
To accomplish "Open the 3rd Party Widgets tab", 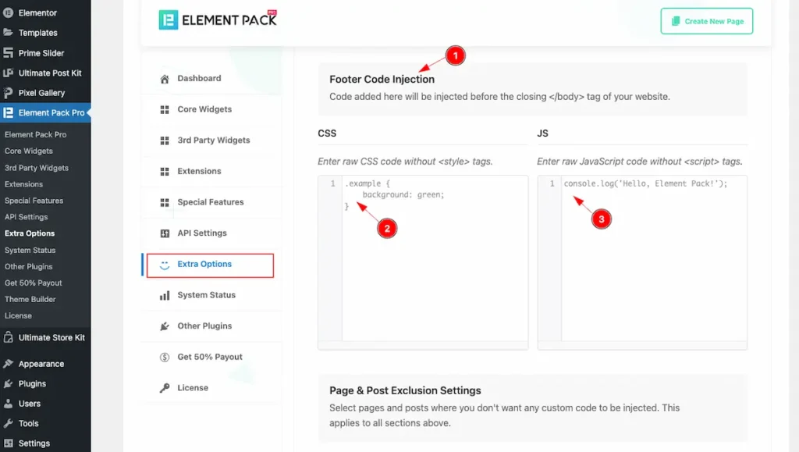I will [x=213, y=141].
